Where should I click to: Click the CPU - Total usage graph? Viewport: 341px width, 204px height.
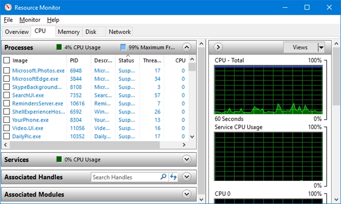[268, 90]
